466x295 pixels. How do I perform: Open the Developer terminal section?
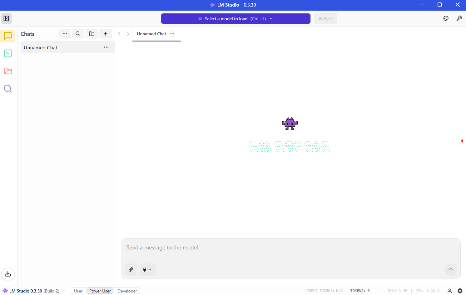(8, 53)
